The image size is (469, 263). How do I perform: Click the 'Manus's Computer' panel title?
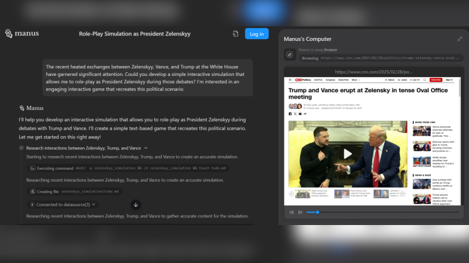coord(307,39)
